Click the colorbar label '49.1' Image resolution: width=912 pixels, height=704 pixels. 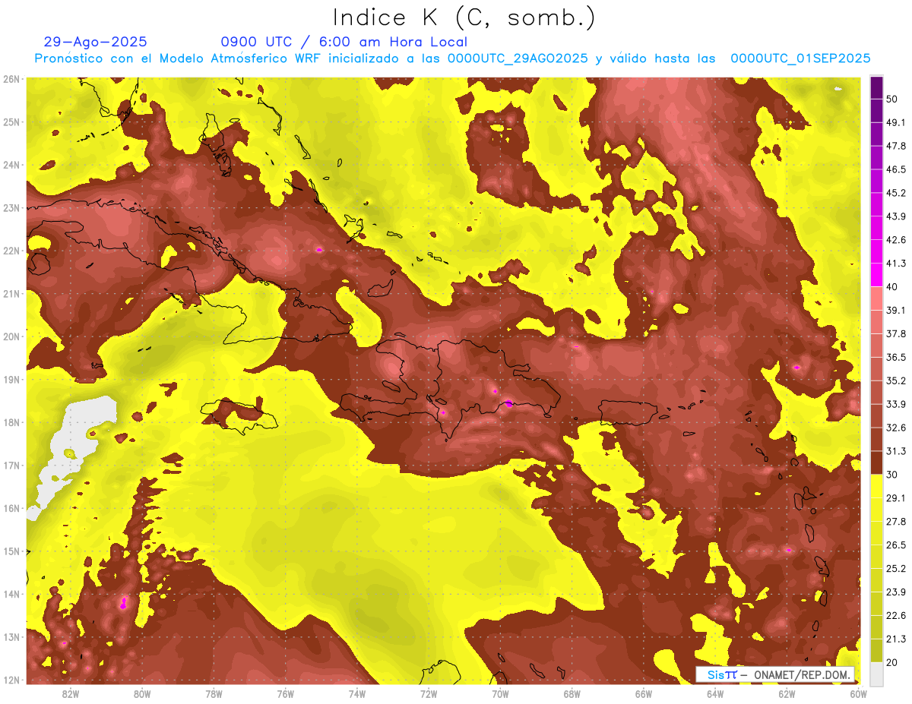(895, 122)
